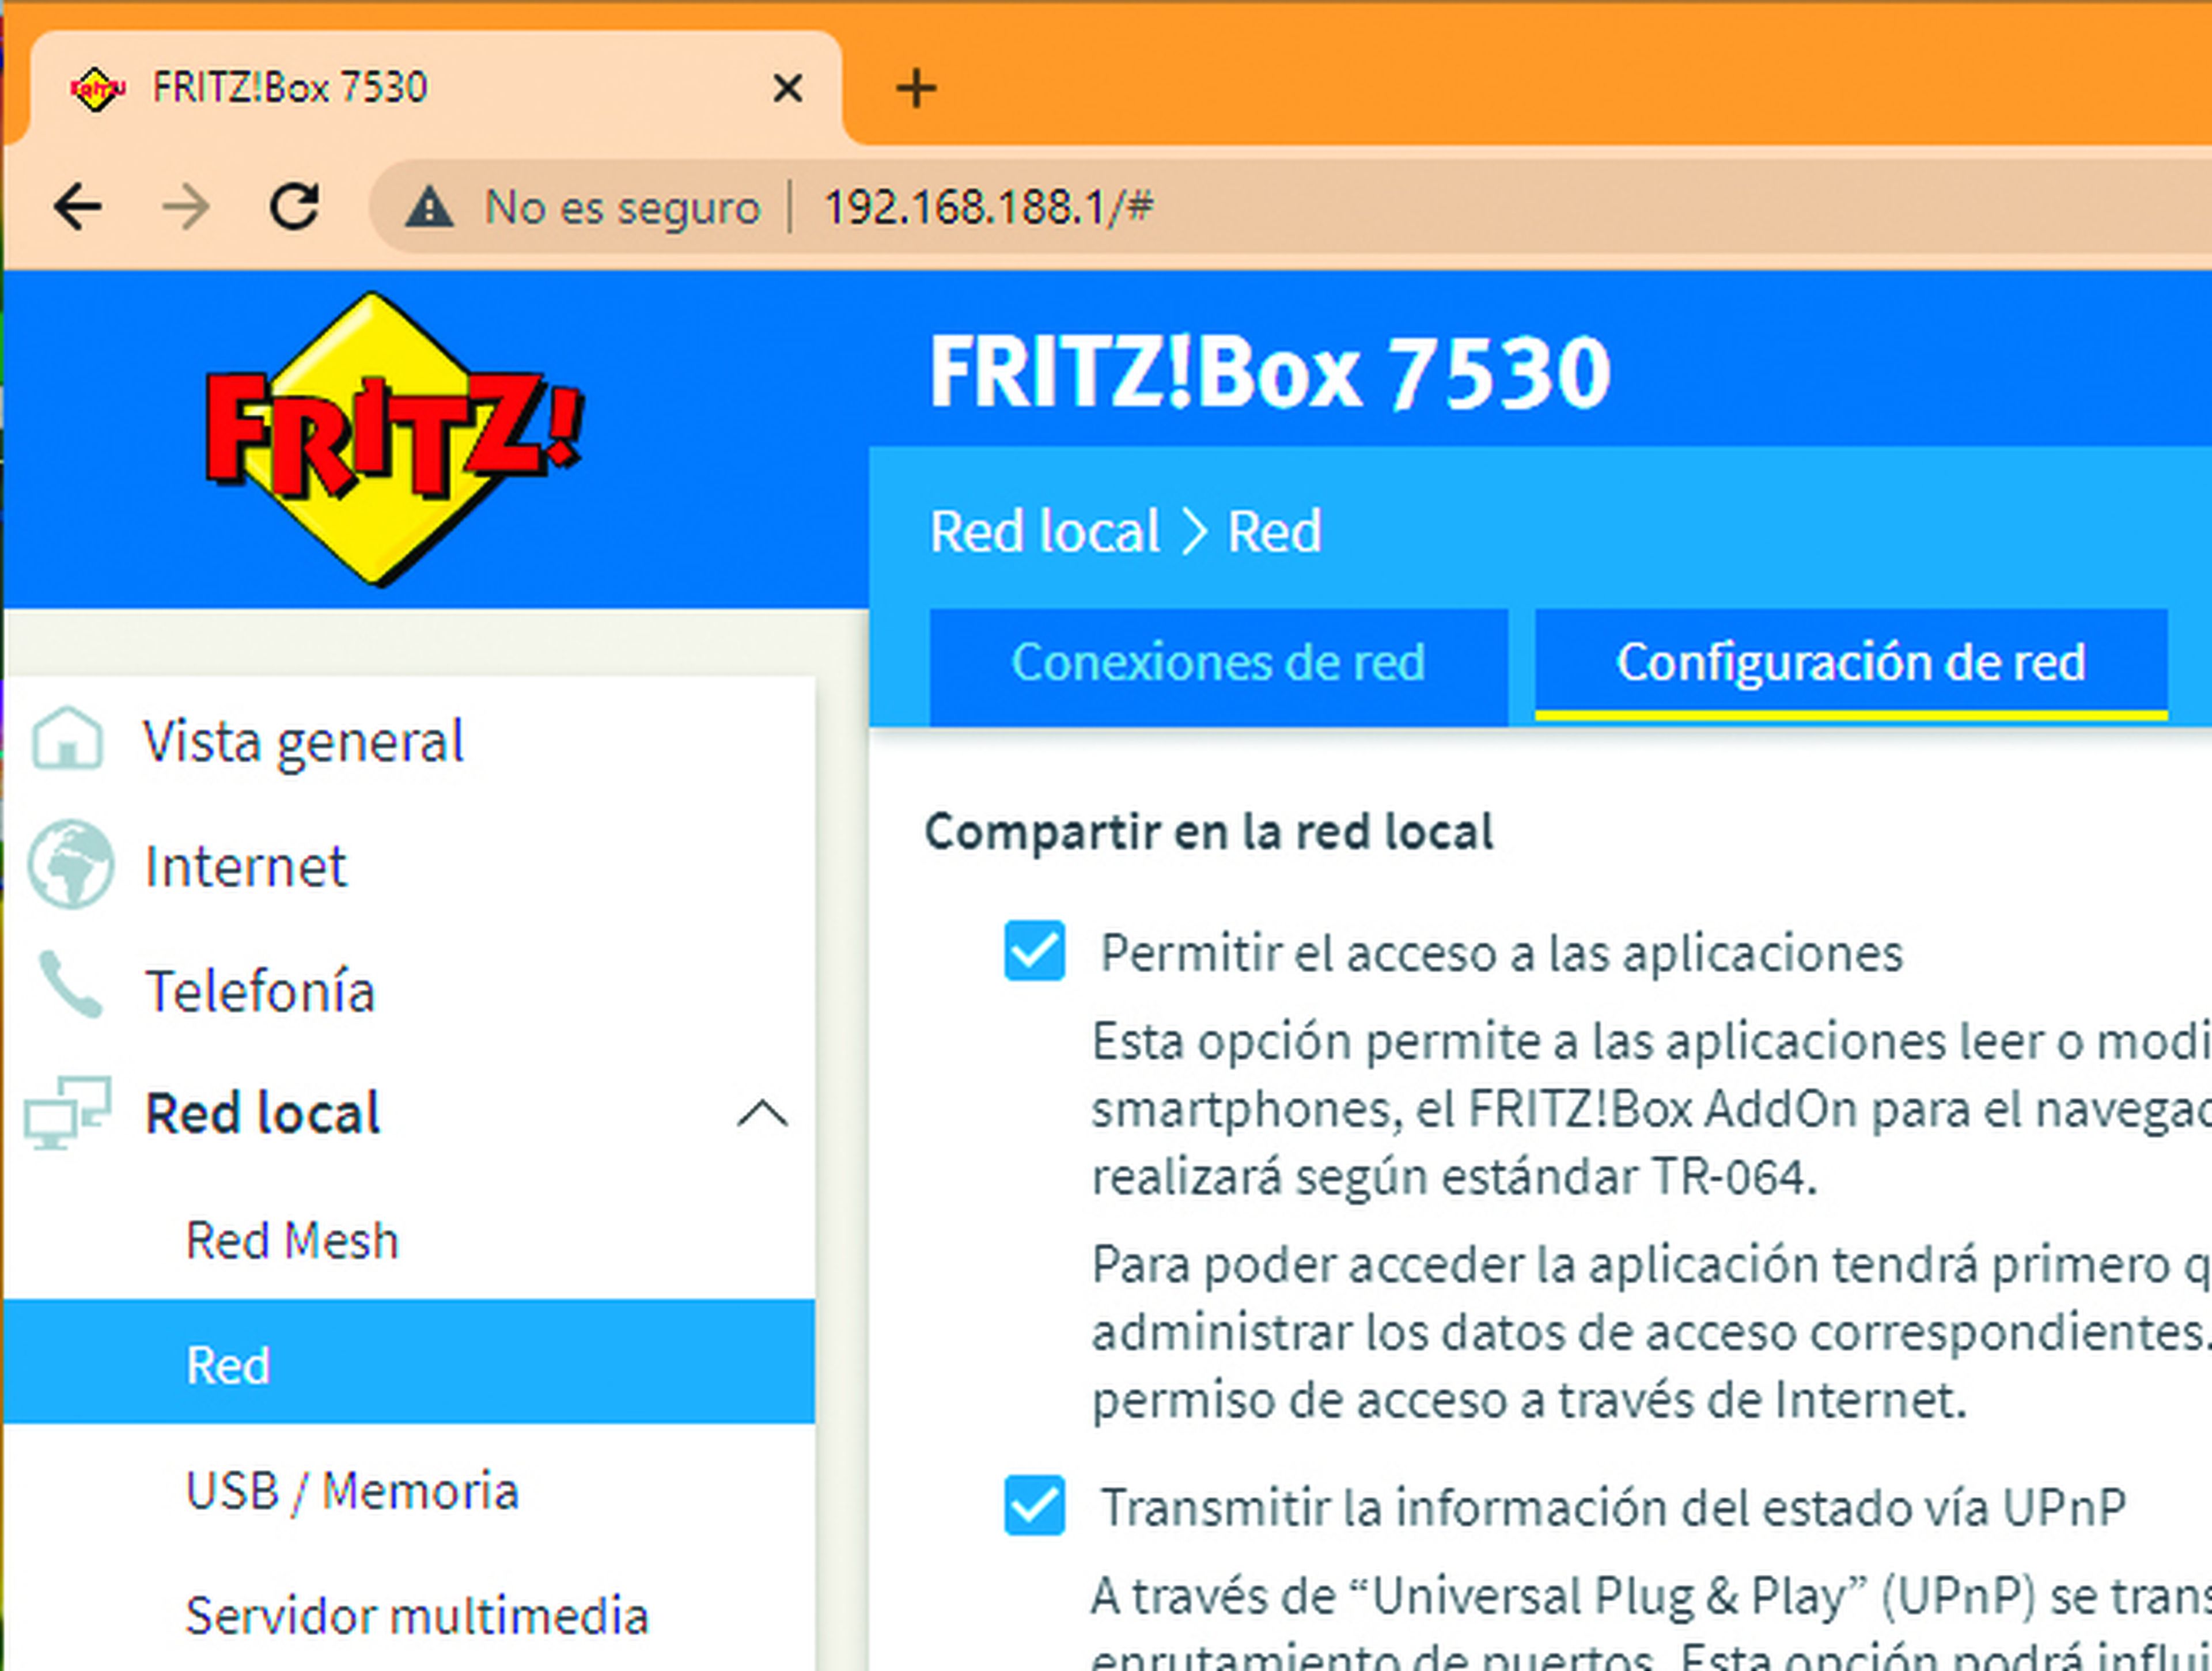Click the 'Compartir en la red local' heading

[x=1209, y=832]
